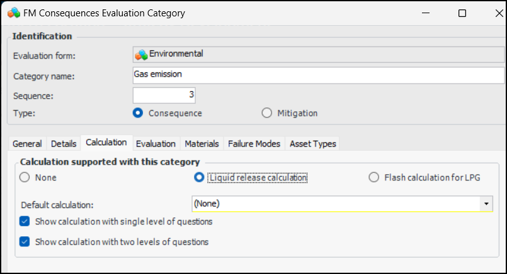Screen dimensions: 507x274
Task: Select None for supported calculation
Action: (25, 178)
